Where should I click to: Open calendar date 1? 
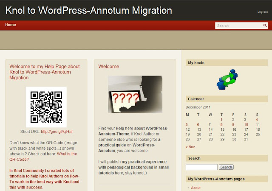(221, 120)
